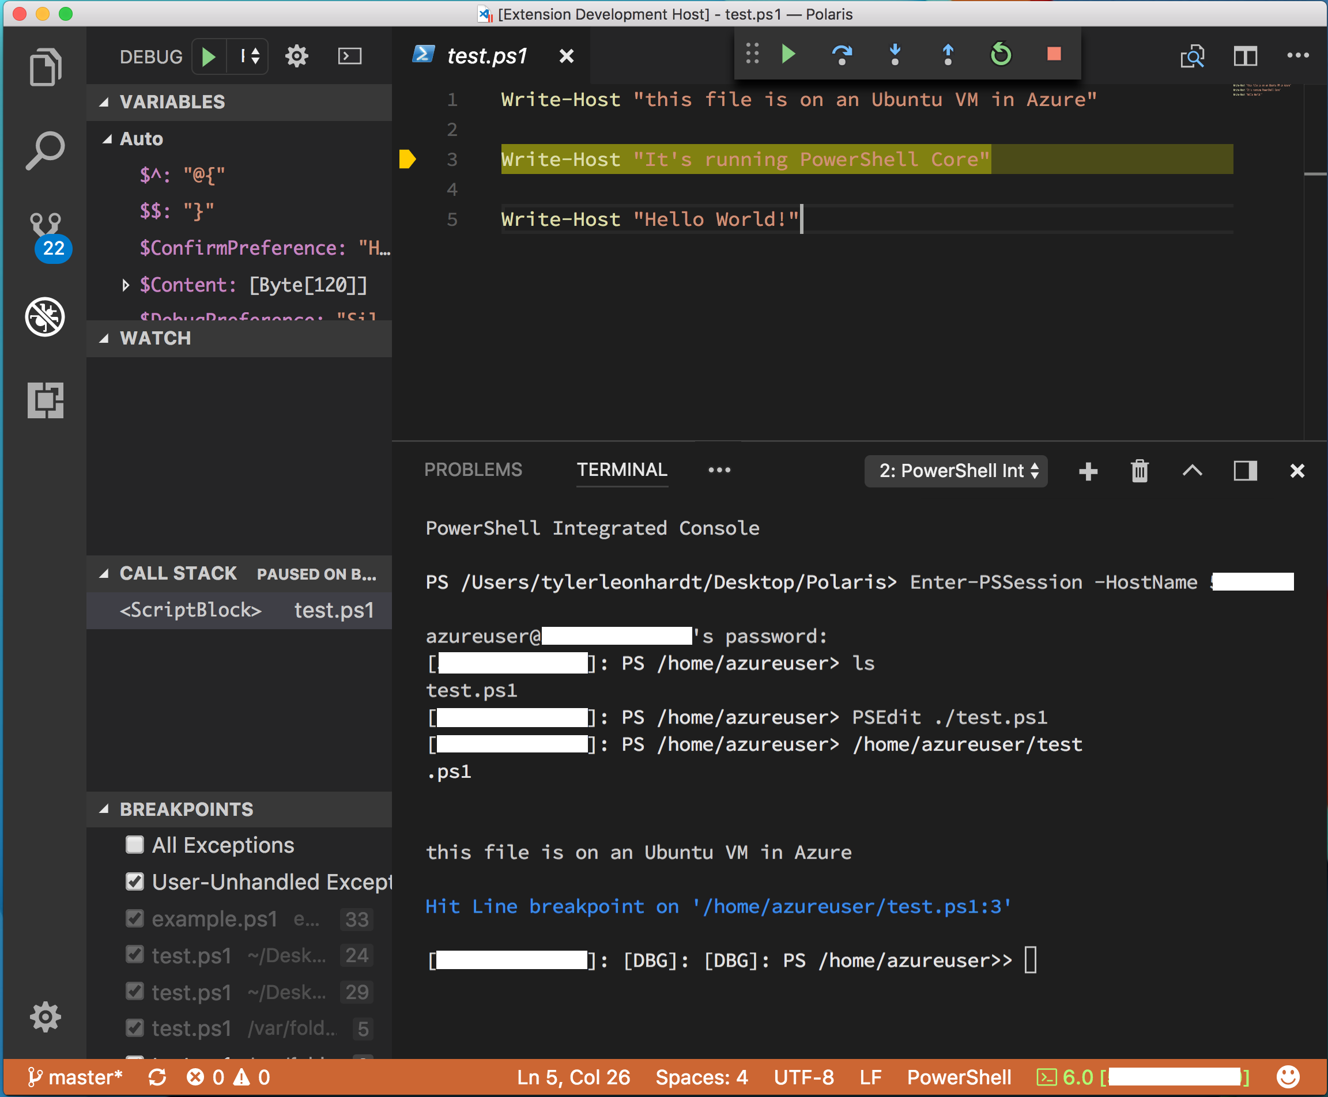Click the Step Into debug icon
The image size is (1328, 1097).
click(x=896, y=56)
